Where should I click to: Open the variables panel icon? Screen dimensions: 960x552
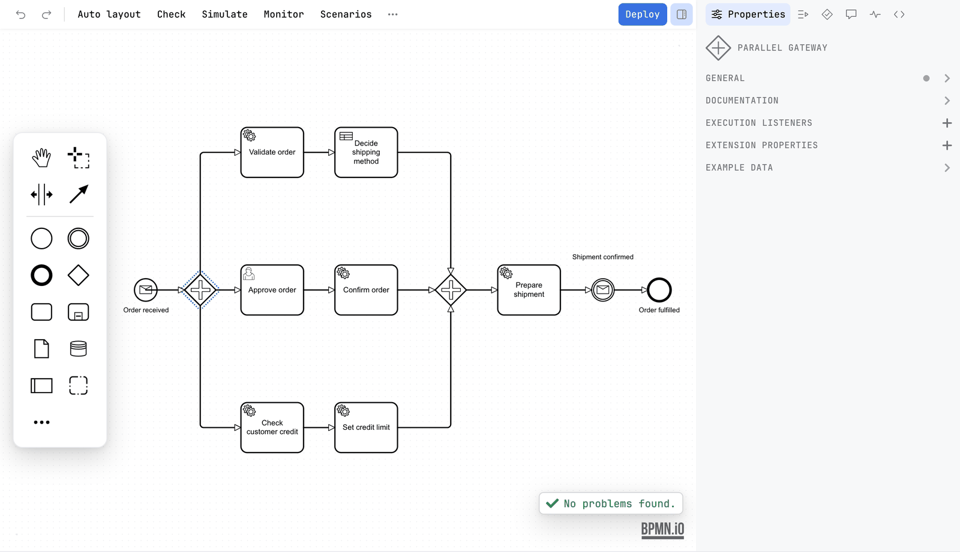pyautogui.click(x=803, y=14)
